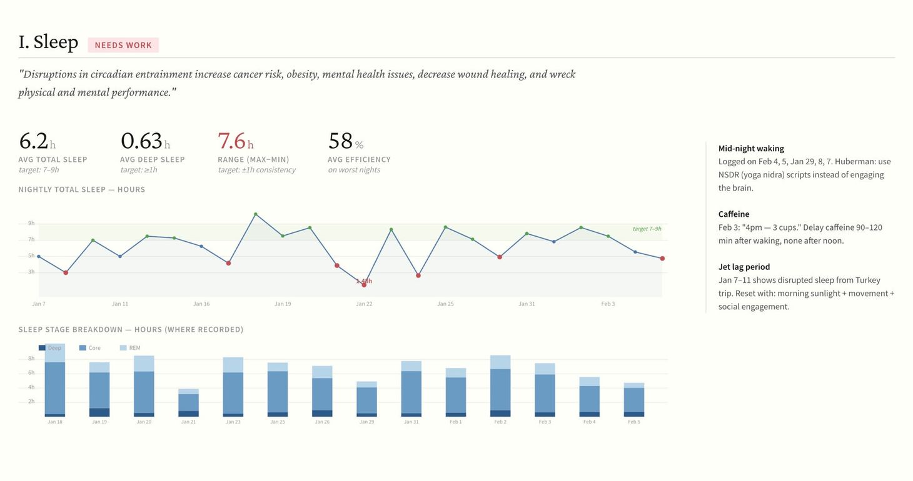Click the Mid-night waking note heading
Viewport: 913px width, 481px height.
pos(751,149)
